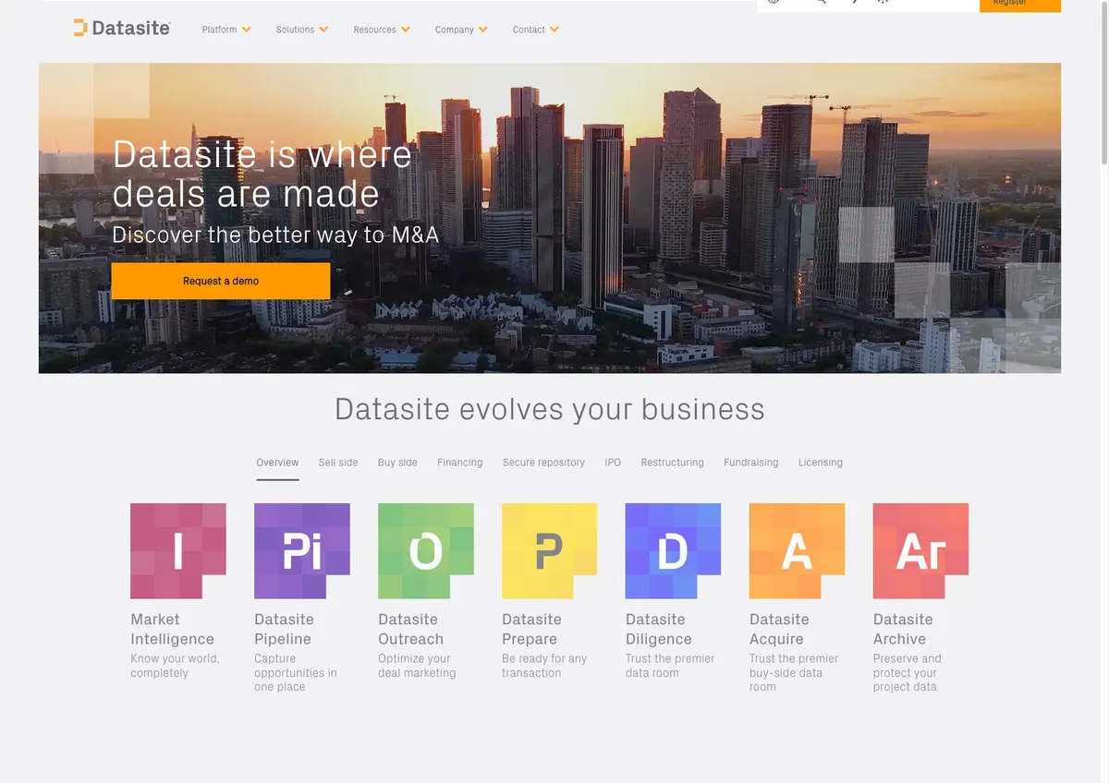Click 'Optimize your deal marketing' text
The image size is (1109, 783).
point(417,666)
